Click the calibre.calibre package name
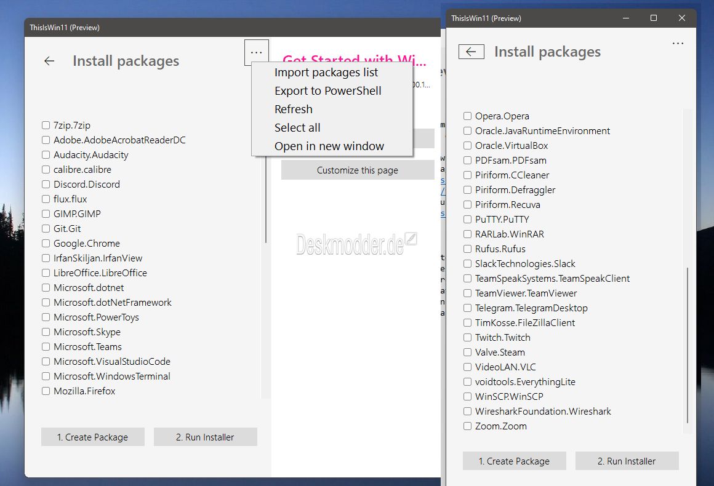Viewport: 714px width, 486px height. 82,170
